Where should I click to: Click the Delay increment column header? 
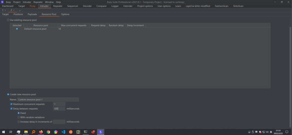[x=135, y=25]
